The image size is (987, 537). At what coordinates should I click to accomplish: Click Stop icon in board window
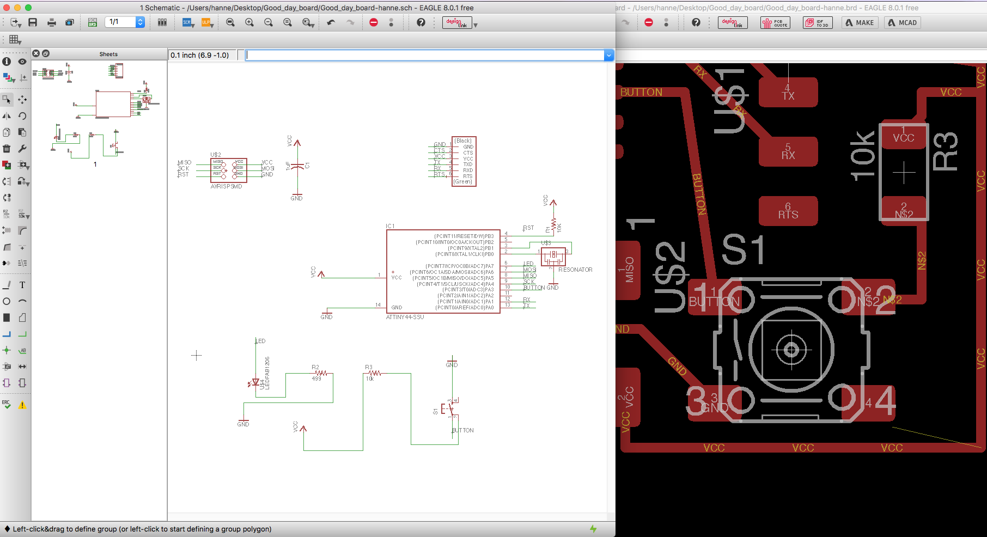pyautogui.click(x=649, y=22)
